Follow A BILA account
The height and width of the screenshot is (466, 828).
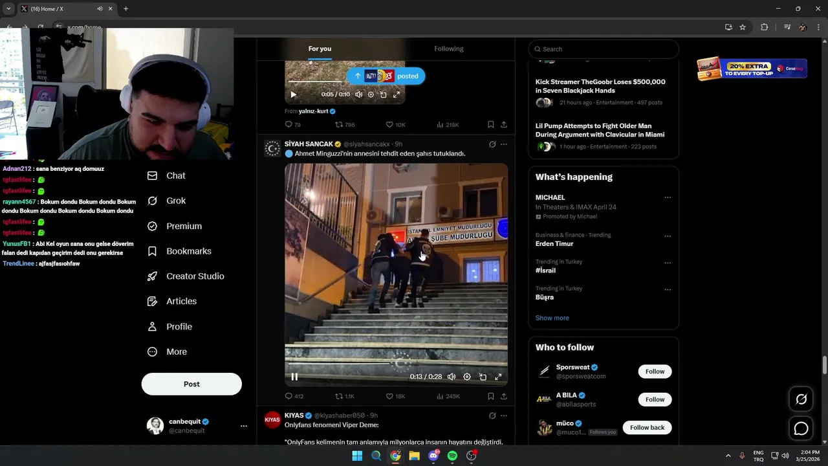click(x=655, y=399)
